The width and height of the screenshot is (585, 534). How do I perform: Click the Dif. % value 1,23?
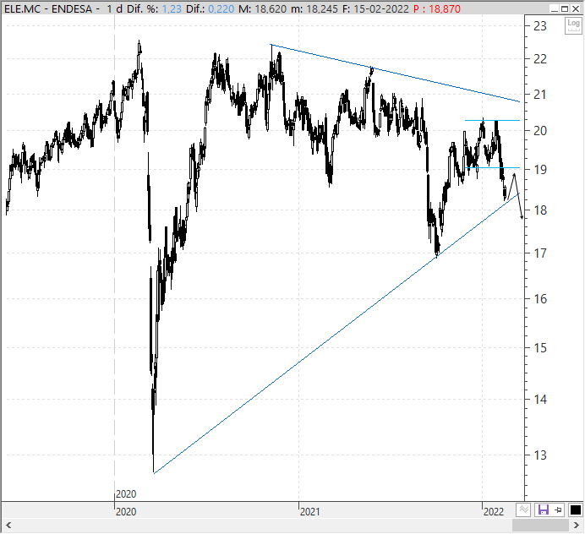[172, 8]
